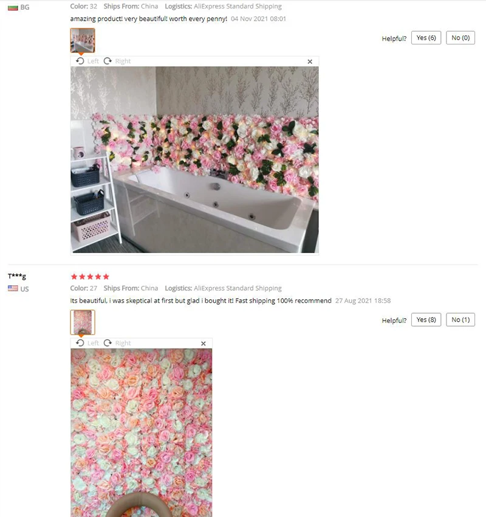Open flower wall review thumbnail
486x517 pixels.
pos(83,322)
